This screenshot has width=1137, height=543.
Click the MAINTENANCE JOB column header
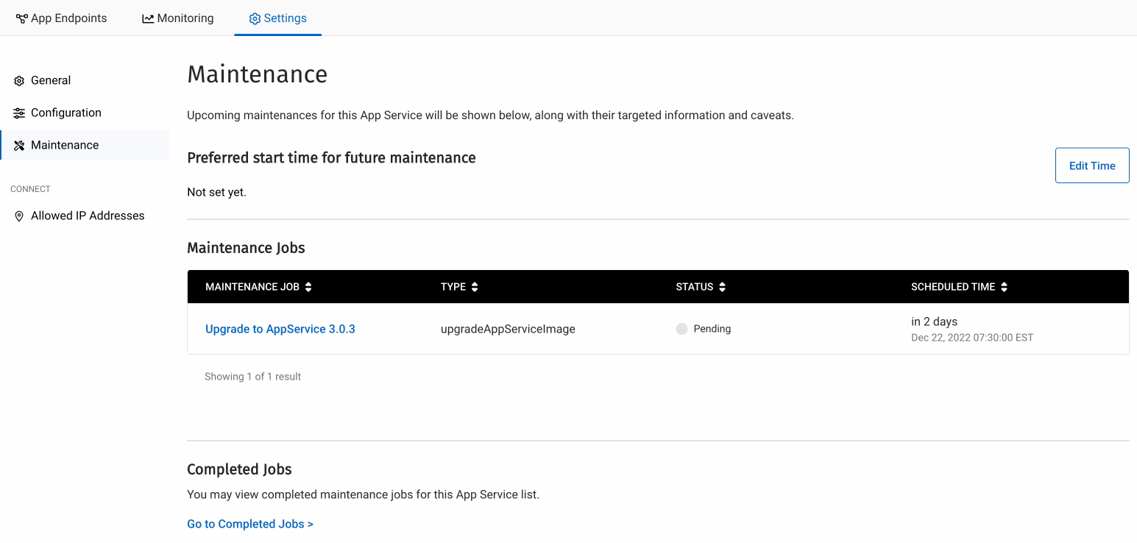point(252,287)
